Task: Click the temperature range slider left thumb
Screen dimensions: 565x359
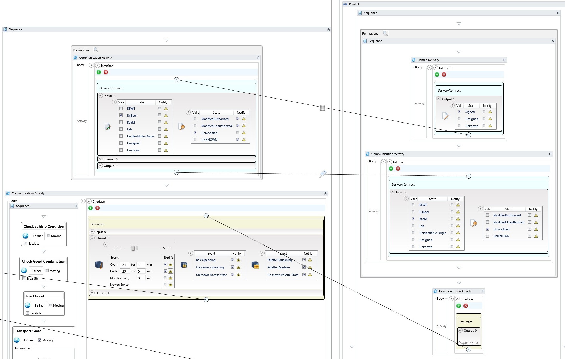Action: (133, 248)
